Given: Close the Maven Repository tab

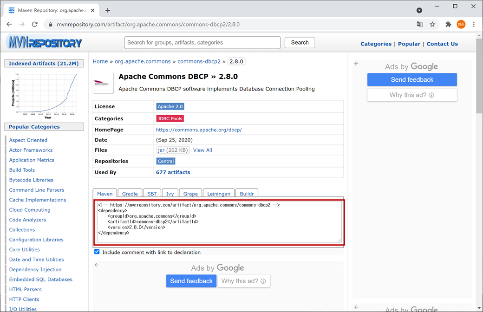Looking at the screenshot, I should click(93, 11).
